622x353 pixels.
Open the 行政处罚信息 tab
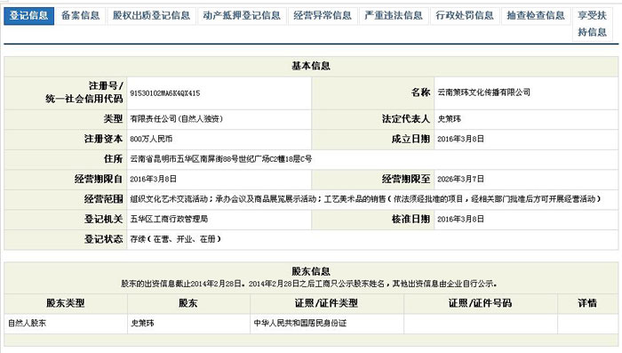465,16
